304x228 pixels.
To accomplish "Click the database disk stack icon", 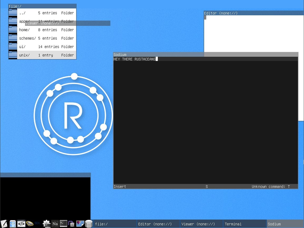I will (x=89, y=224).
